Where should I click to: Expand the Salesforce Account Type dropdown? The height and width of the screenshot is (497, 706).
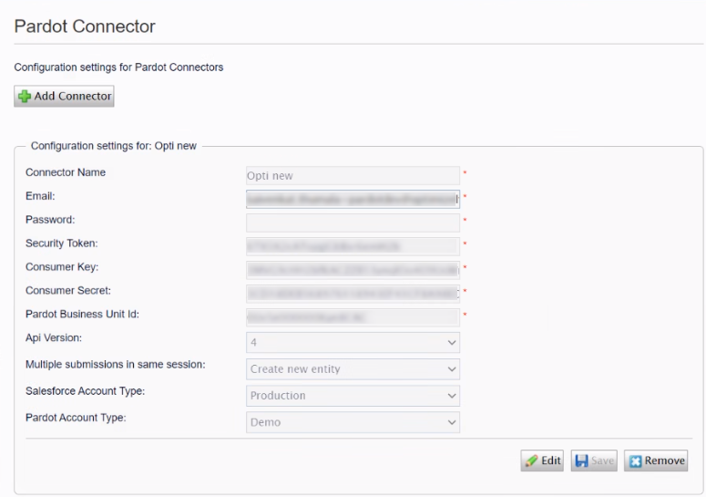click(x=353, y=396)
